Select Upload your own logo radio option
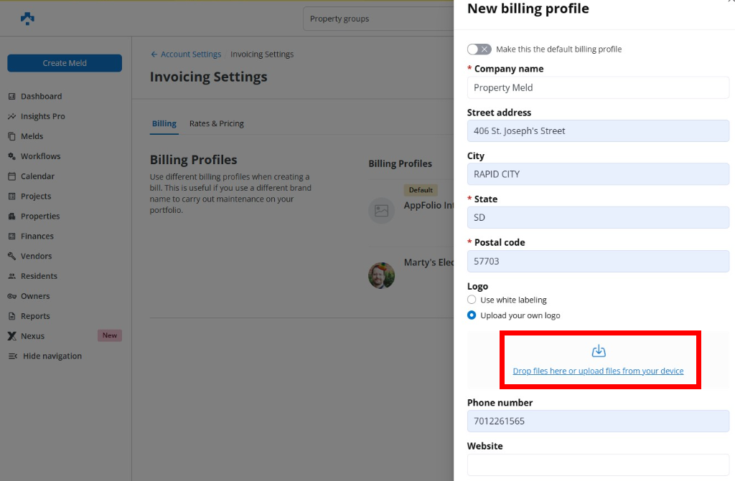The width and height of the screenshot is (735, 481). point(472,315)
